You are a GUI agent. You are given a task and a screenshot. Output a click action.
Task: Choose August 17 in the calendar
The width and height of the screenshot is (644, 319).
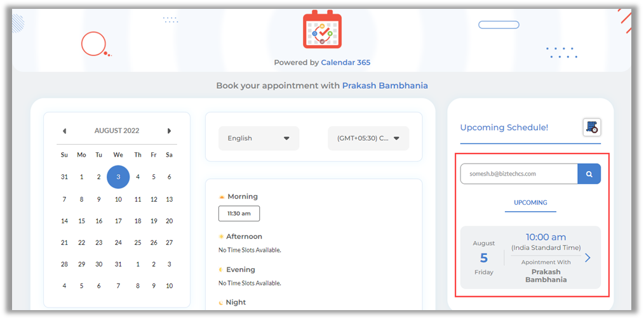coord(118,221)
